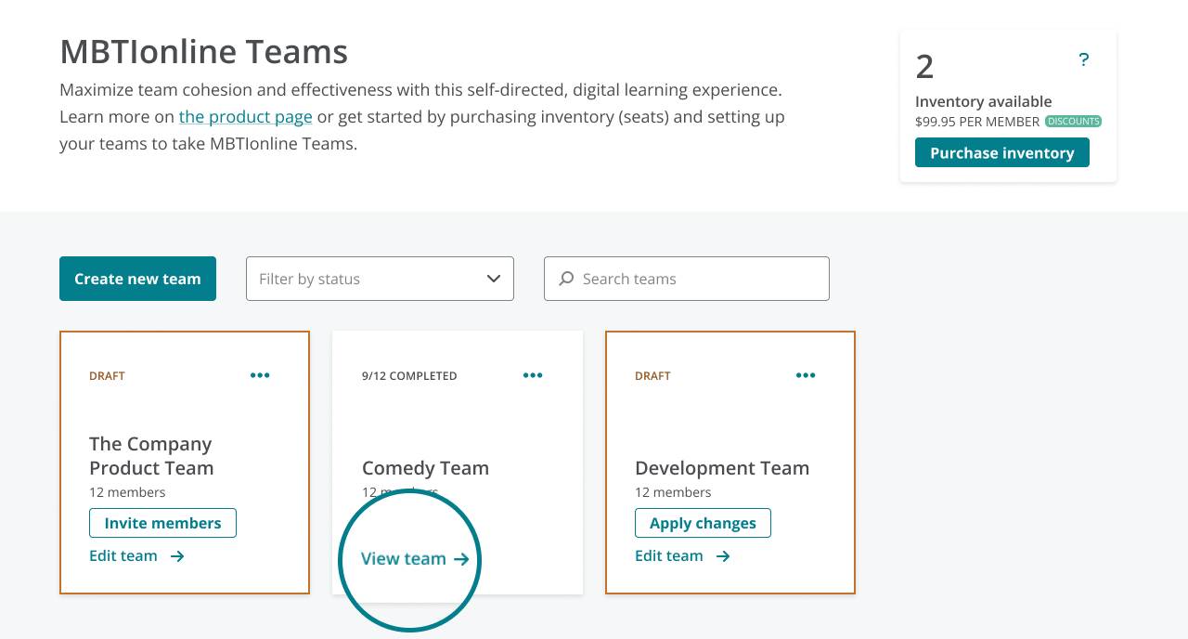The width and height of the screenshot is (1188, 639).
Task: Click DRAFT label on Company Product Team
Action: pos(107,376)
